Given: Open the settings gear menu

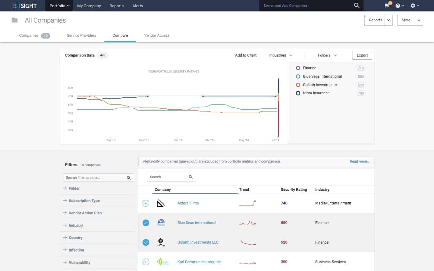Looking at the screenshot, I should point(415,6).
